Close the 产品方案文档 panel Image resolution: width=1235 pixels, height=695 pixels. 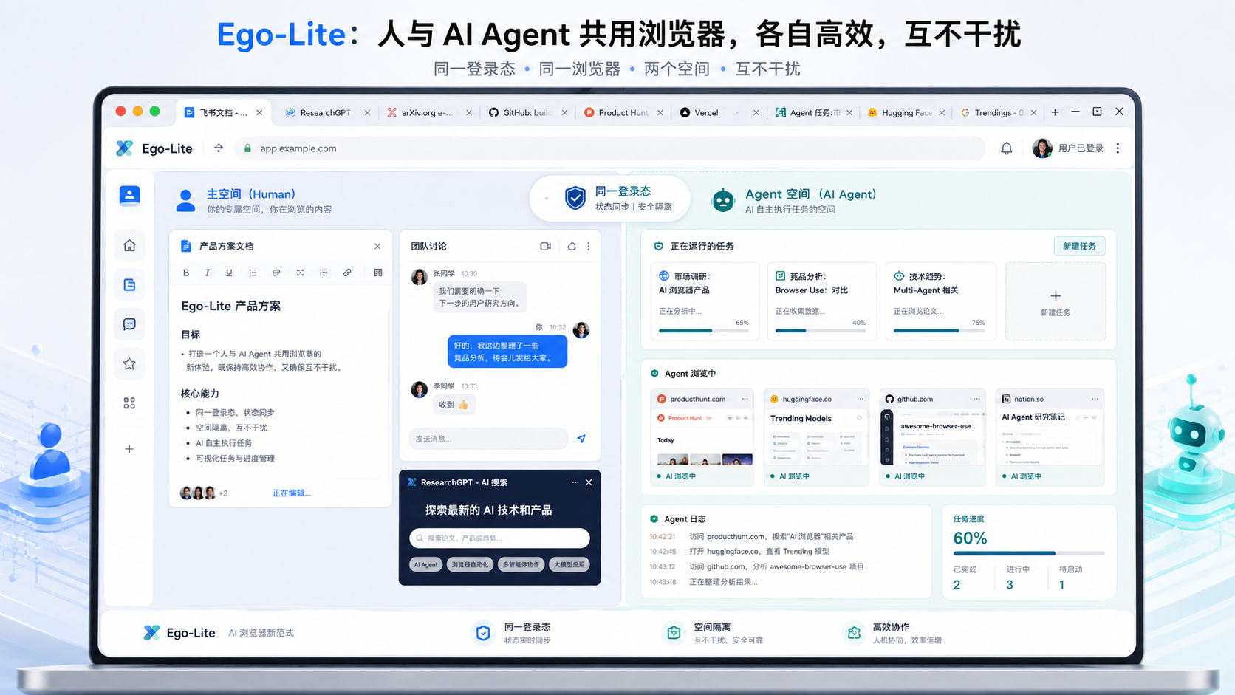[377, 247]
